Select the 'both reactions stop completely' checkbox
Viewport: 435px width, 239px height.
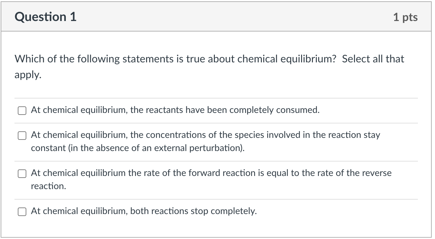coord(22,212)
